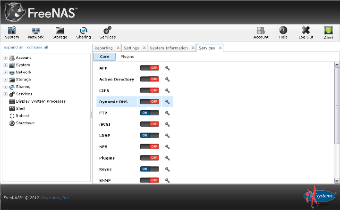
Task: Enable the iSCSI service switch
Action: [x=149, y=124]
